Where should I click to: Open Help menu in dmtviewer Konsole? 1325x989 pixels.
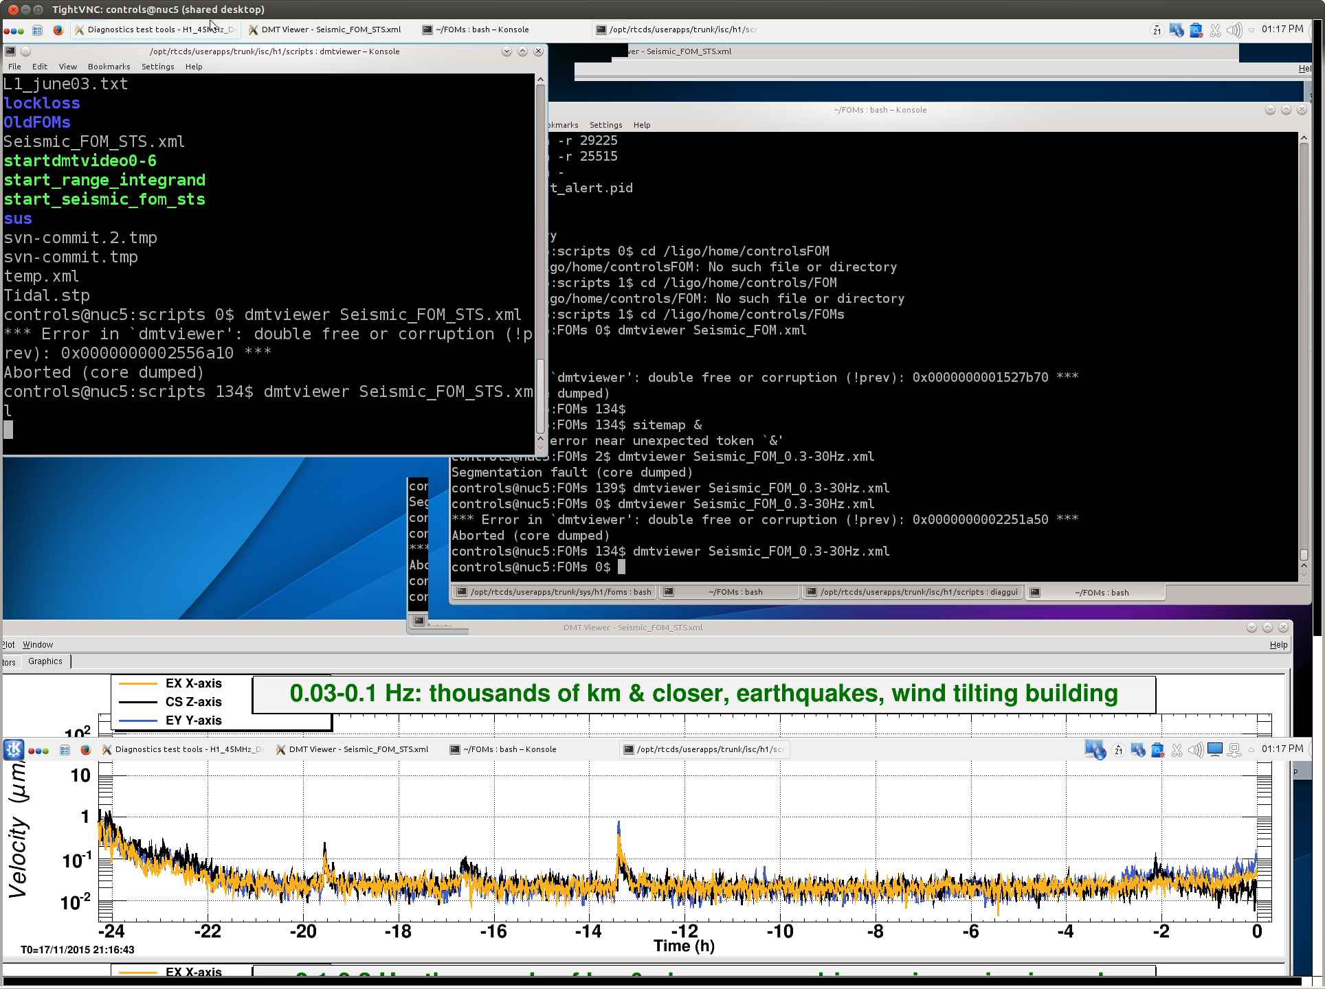point(194,67)
